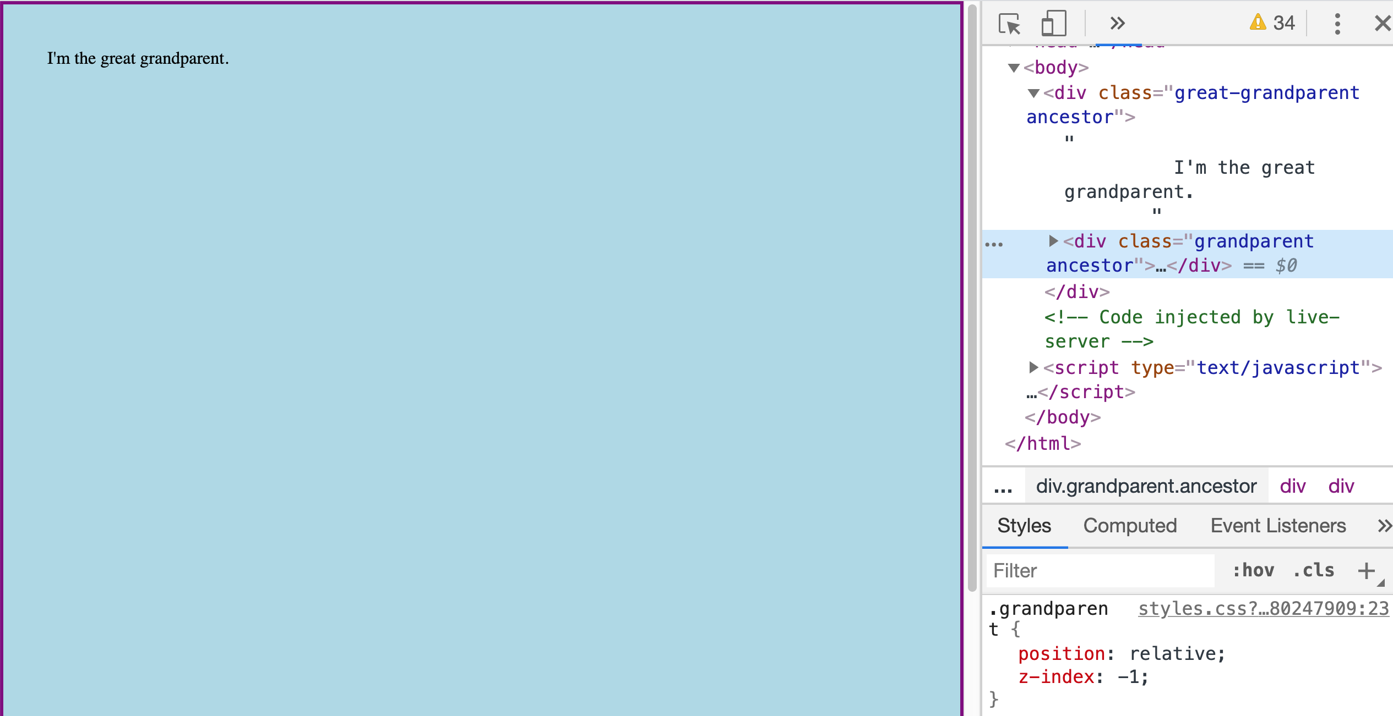The height and width of the screenshot is (716, 1393).
Task: Toggle the :hov element state panel
Action: coord(1253,571)
